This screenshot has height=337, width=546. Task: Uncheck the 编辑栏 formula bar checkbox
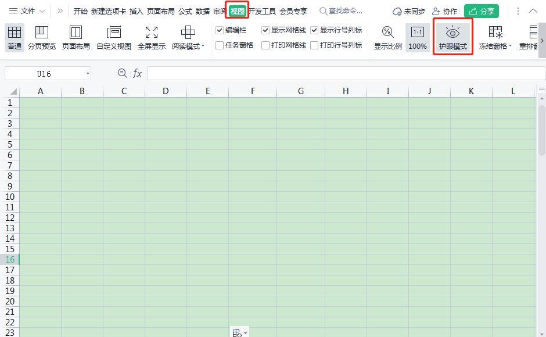(x=220, y=30)
